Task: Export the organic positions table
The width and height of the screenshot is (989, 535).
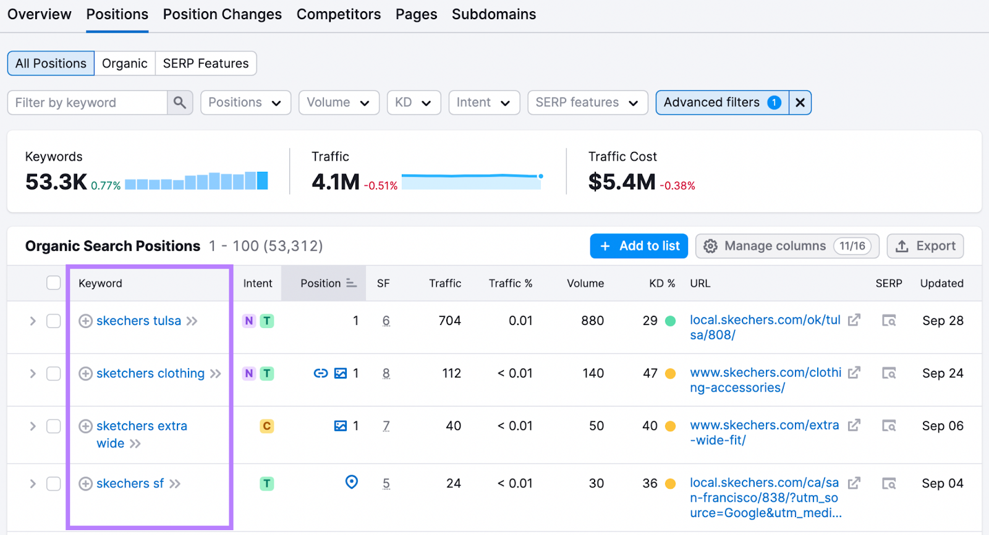Action: (925, 246)
